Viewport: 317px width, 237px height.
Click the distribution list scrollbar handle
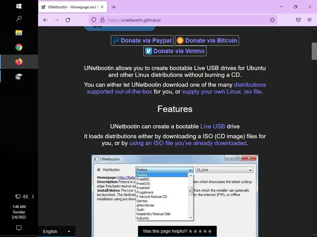coord(190,191)
